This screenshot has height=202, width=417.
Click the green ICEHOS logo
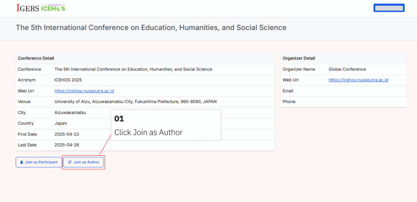[53, 8]
